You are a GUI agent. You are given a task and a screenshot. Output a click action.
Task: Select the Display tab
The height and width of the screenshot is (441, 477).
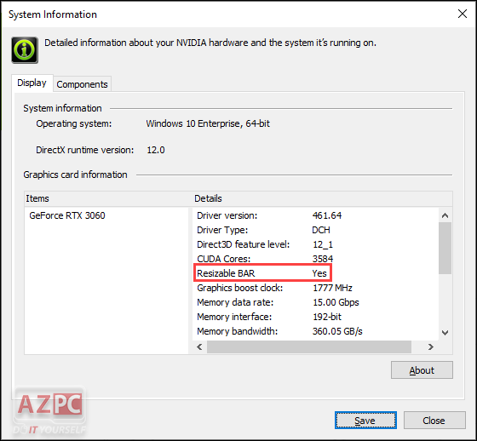tap(32, 83)
